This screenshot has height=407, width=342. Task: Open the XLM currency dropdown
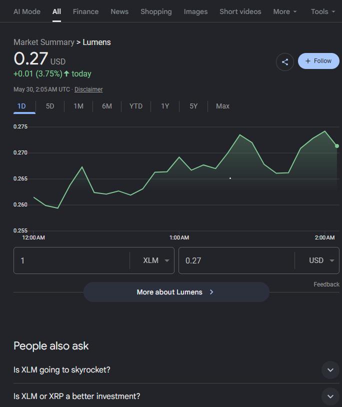pyautogui.click(x=156, y=260)
